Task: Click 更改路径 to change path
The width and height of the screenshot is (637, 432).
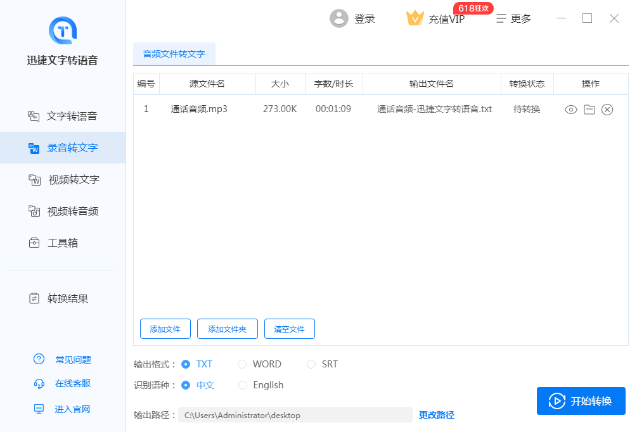Action: (437, 415)
